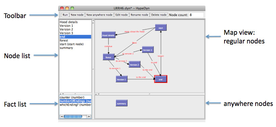The image size is (276, 127).
Task: Click the fact list right scroll arrow
Action: [x=89, y=116]
